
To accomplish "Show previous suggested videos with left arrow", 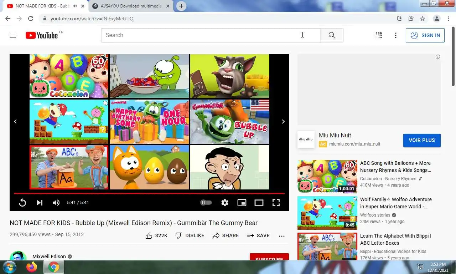I will (x=15, y=122).
